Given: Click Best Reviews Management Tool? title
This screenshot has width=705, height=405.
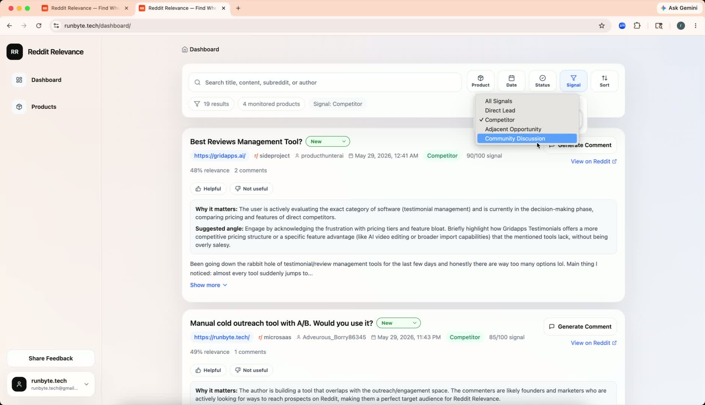Looking at the screenshot, I should pyautogui.click(x=246, y=142).
